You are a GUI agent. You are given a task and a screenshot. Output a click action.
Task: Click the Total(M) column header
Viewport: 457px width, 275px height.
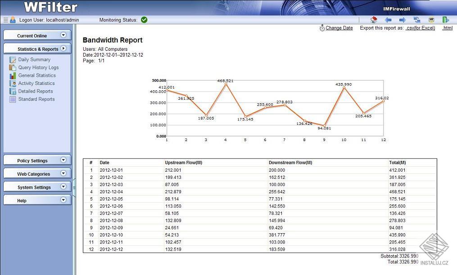(x=398, y=163)
